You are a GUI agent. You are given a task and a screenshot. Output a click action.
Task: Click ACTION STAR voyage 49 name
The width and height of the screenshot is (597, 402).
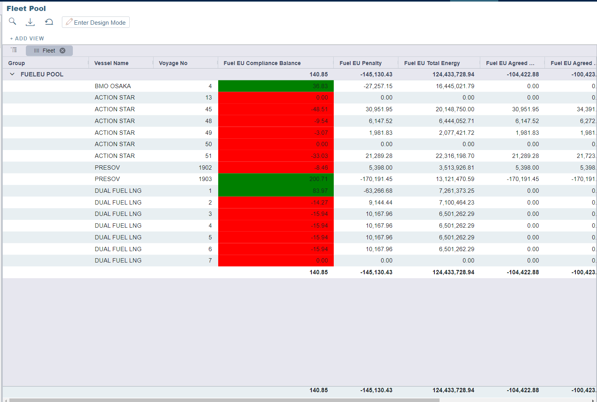(x=115, y=133)
